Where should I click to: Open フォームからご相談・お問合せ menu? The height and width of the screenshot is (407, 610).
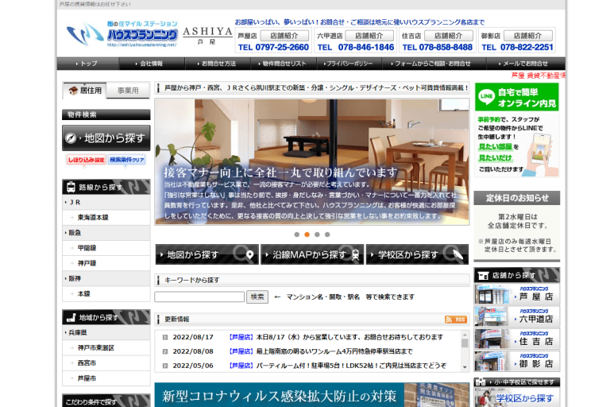(x=433, y=64)
